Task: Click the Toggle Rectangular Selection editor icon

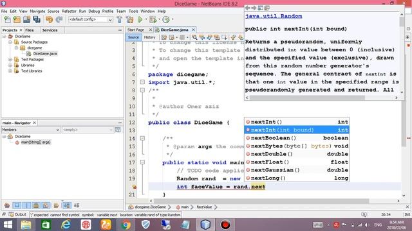Action: coord(224,37)
